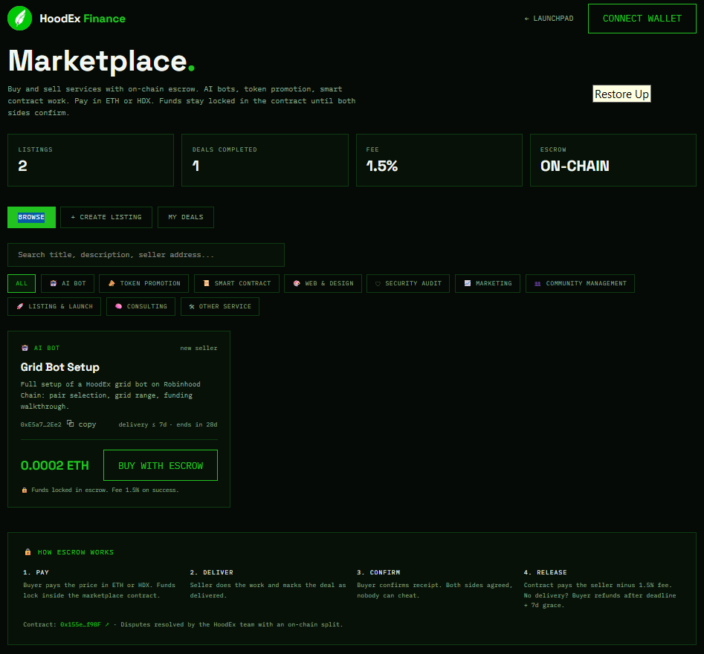Click the 0.0002 ETH price
The image size is (704, 654).
coord(55,465)
